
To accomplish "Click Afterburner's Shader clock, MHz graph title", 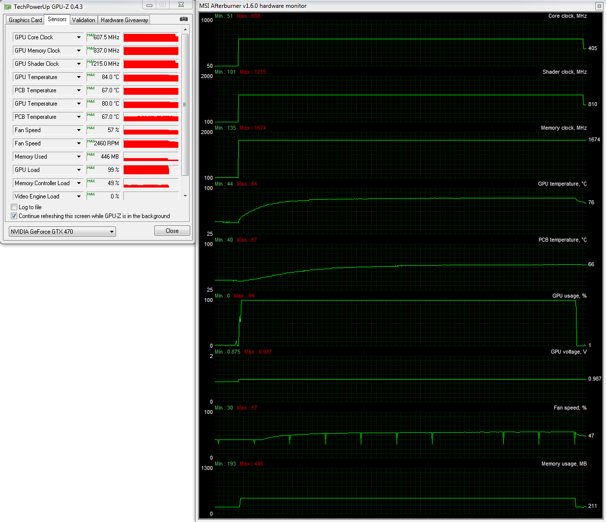I will tap(565, 72).
